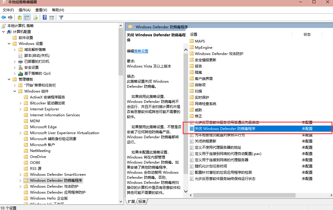
Task: Collapse the 管理模板 tree node
Action: (x=9, y=79)
